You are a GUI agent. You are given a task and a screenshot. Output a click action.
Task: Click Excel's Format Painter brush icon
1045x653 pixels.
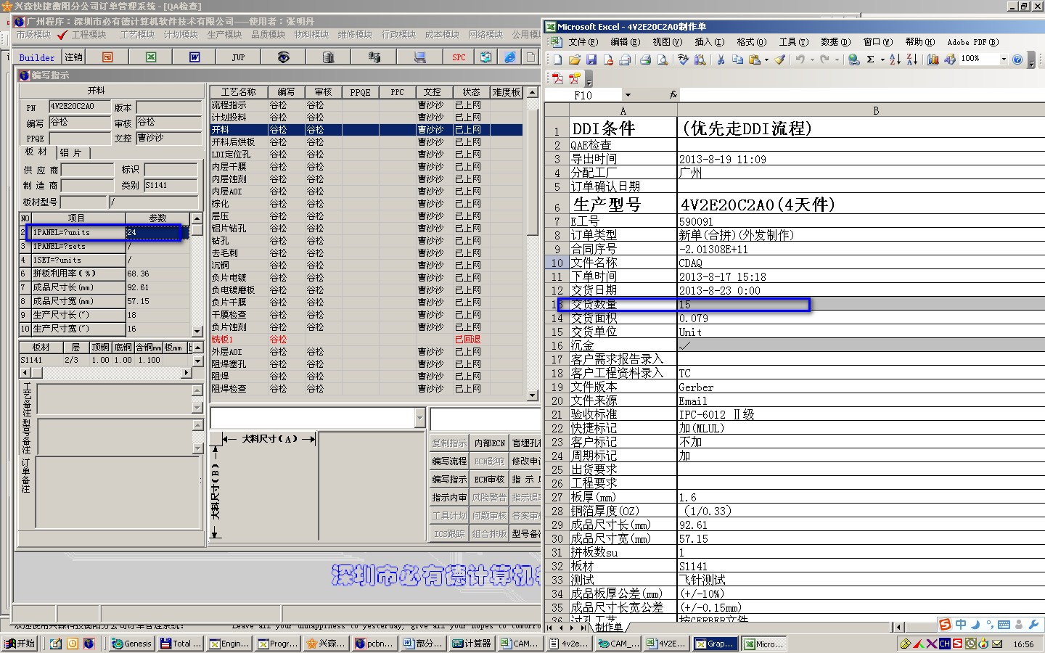pyautogui.click(x=779, y=59)
